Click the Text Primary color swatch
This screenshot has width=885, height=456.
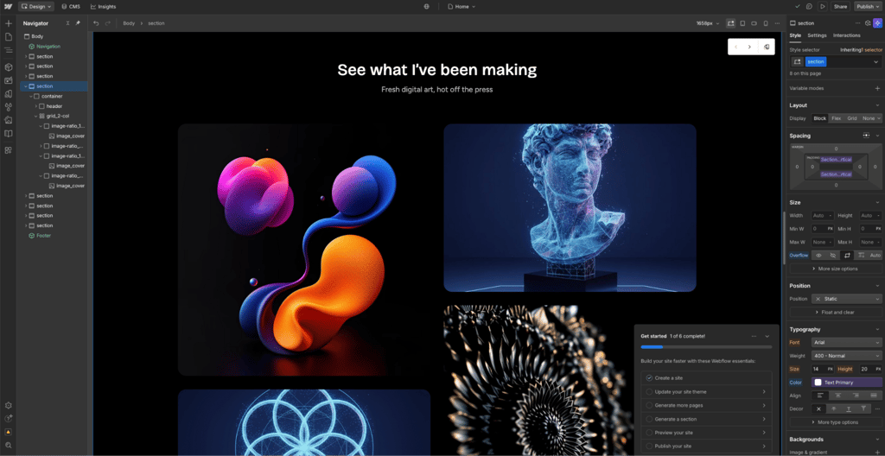point(818,382)
